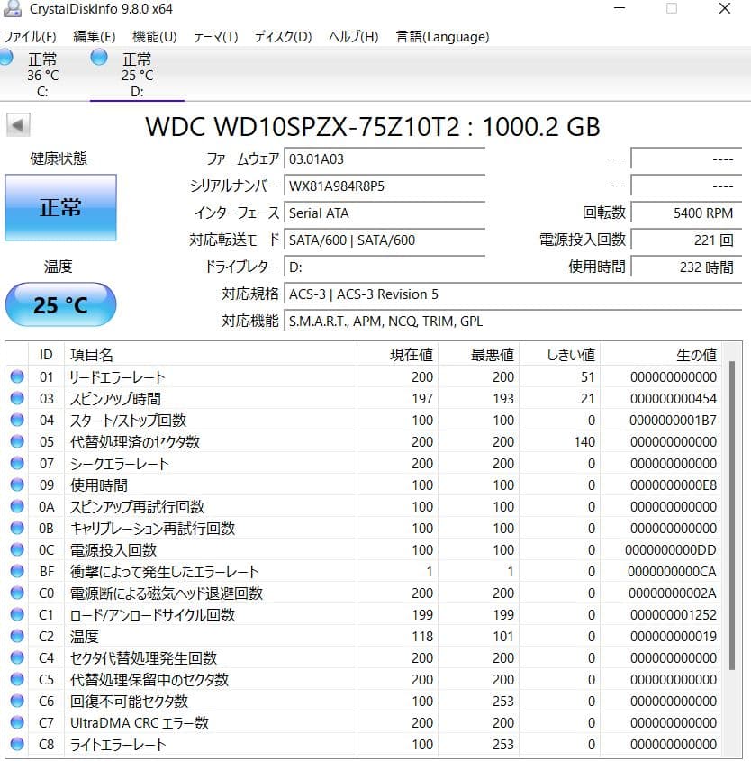Click the CrystalDiskInfo icon in the title bar

click(x=11, y=11)
